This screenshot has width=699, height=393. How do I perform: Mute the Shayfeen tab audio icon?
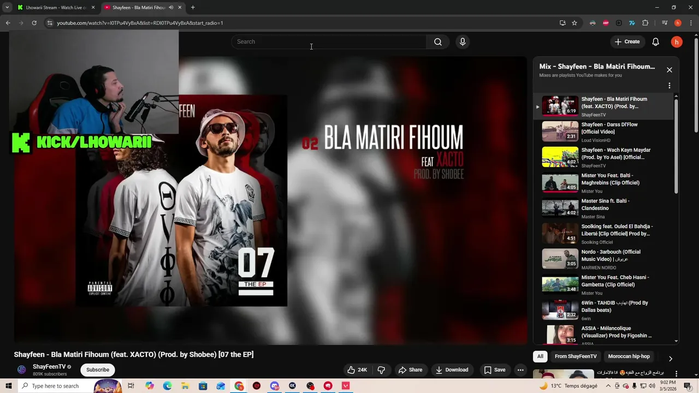(x=171, y=8)
